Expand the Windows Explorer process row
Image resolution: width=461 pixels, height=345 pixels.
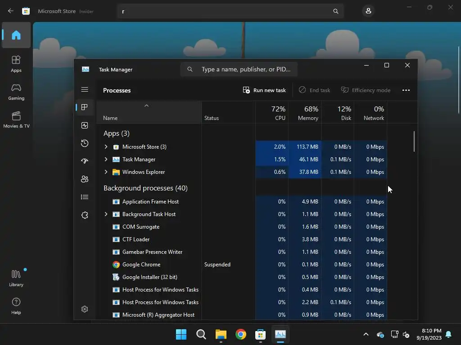click(106, 172)
